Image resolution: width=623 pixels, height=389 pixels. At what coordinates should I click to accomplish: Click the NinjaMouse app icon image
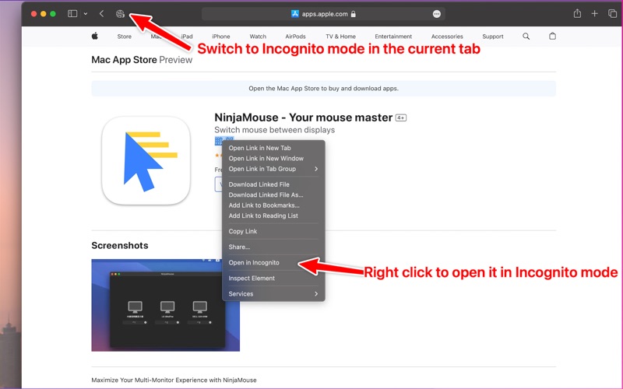[146, 160]
